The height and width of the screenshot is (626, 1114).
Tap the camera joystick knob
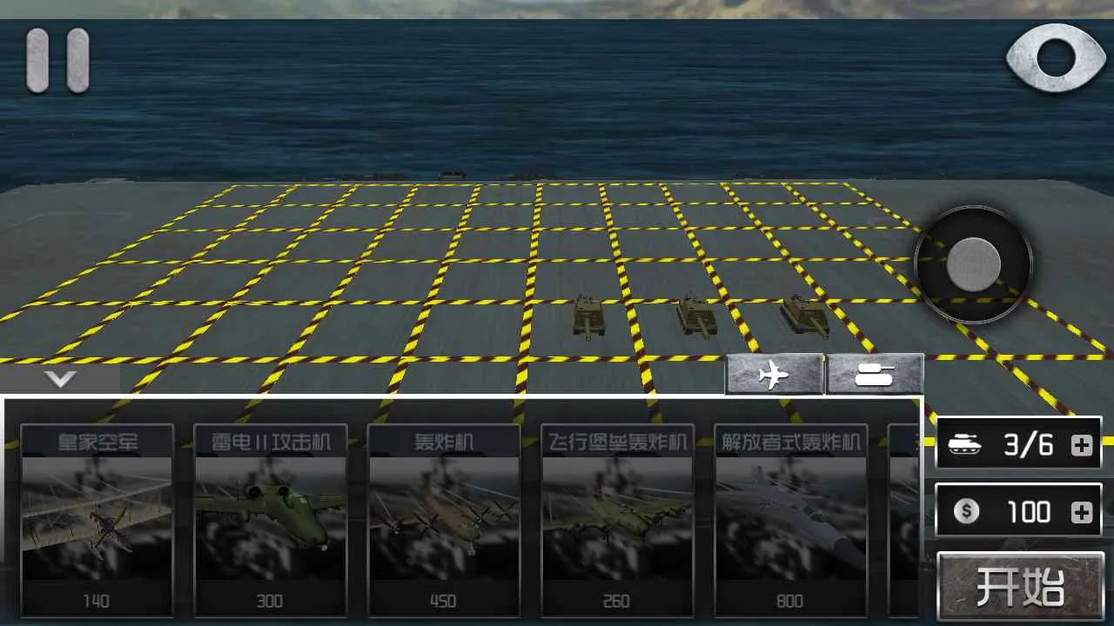click(973, 263)
